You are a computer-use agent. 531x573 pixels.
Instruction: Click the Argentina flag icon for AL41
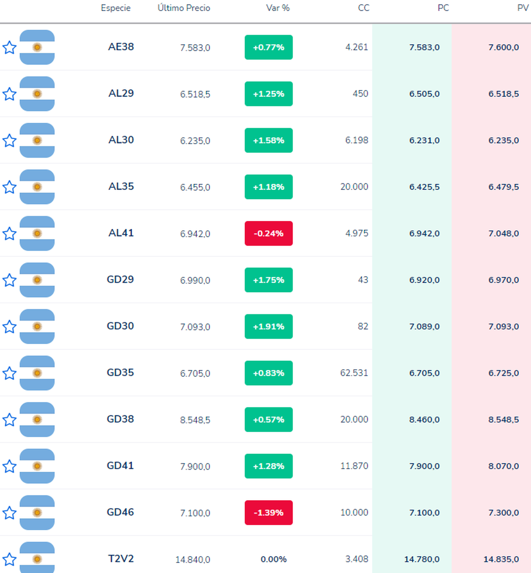pos(37,234)
